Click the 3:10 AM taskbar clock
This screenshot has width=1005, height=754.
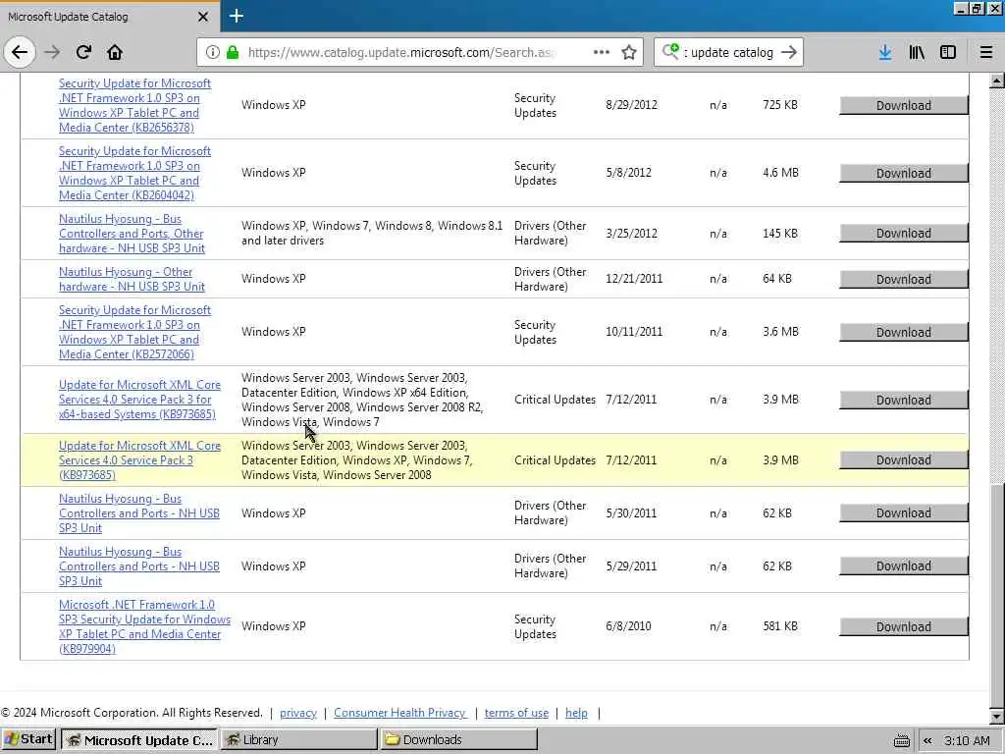pyautogui.click(x=967, y=740)
